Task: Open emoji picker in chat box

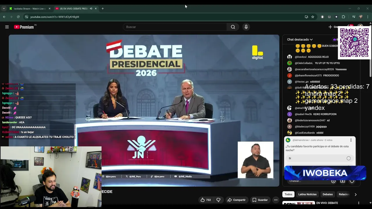Action: click(x=333, y=181)
